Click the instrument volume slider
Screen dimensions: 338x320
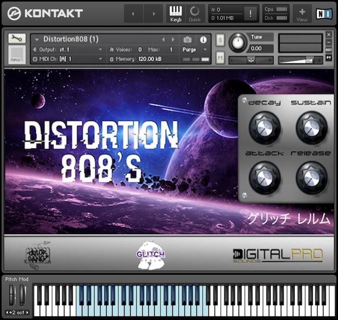(301, 60)
